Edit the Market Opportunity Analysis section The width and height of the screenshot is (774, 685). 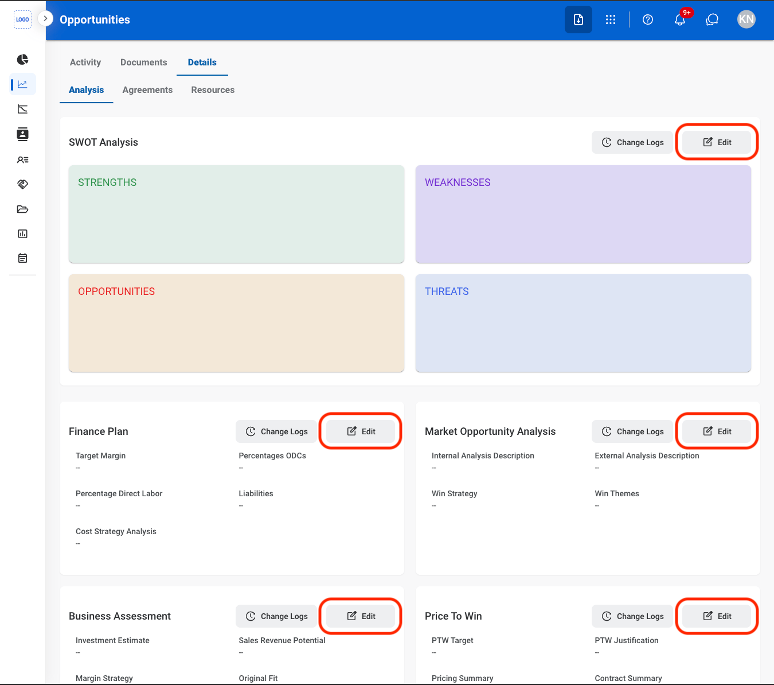(717, 431)
